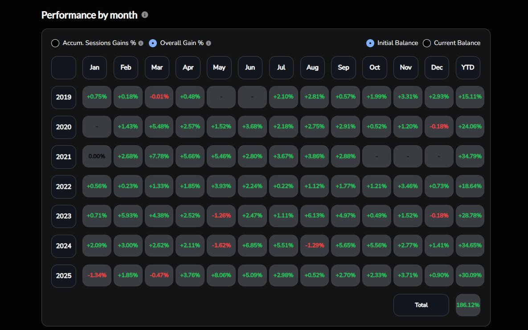Select Overall Gain % radio button
Viewport: 528px width, 330px height.
[x=153, y=43]
